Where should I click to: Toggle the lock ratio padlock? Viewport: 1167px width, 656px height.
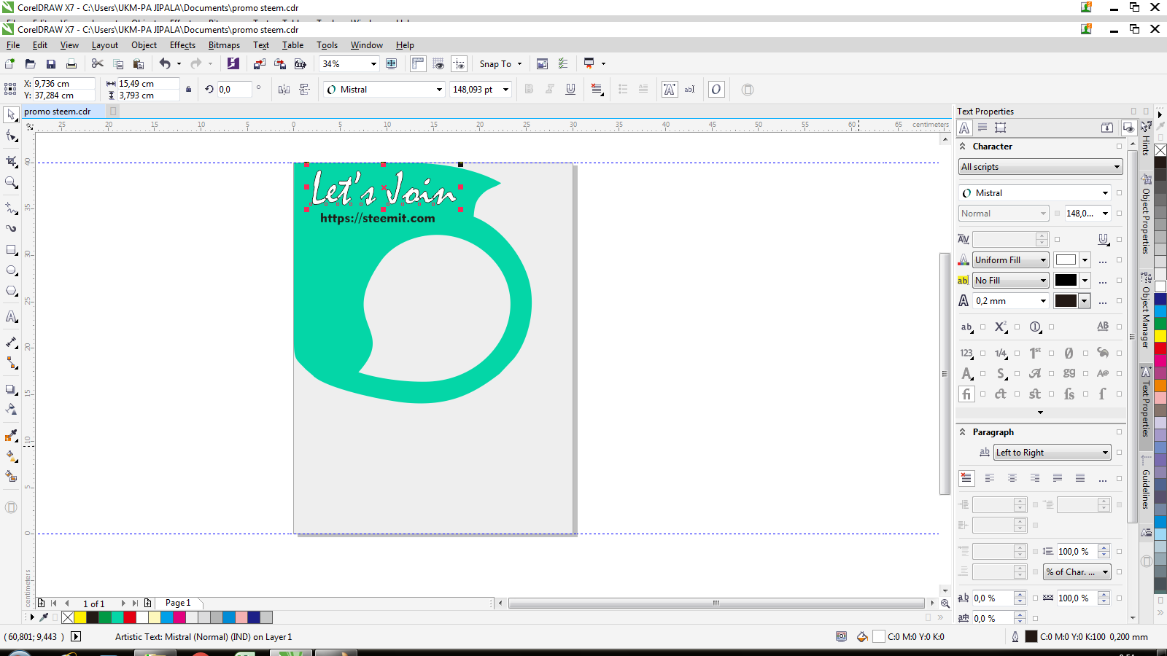click(188, 90)
